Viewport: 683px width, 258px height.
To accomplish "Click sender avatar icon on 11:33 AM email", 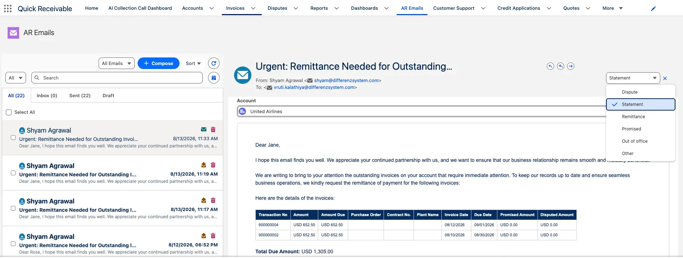I will (x=22, y=130).
